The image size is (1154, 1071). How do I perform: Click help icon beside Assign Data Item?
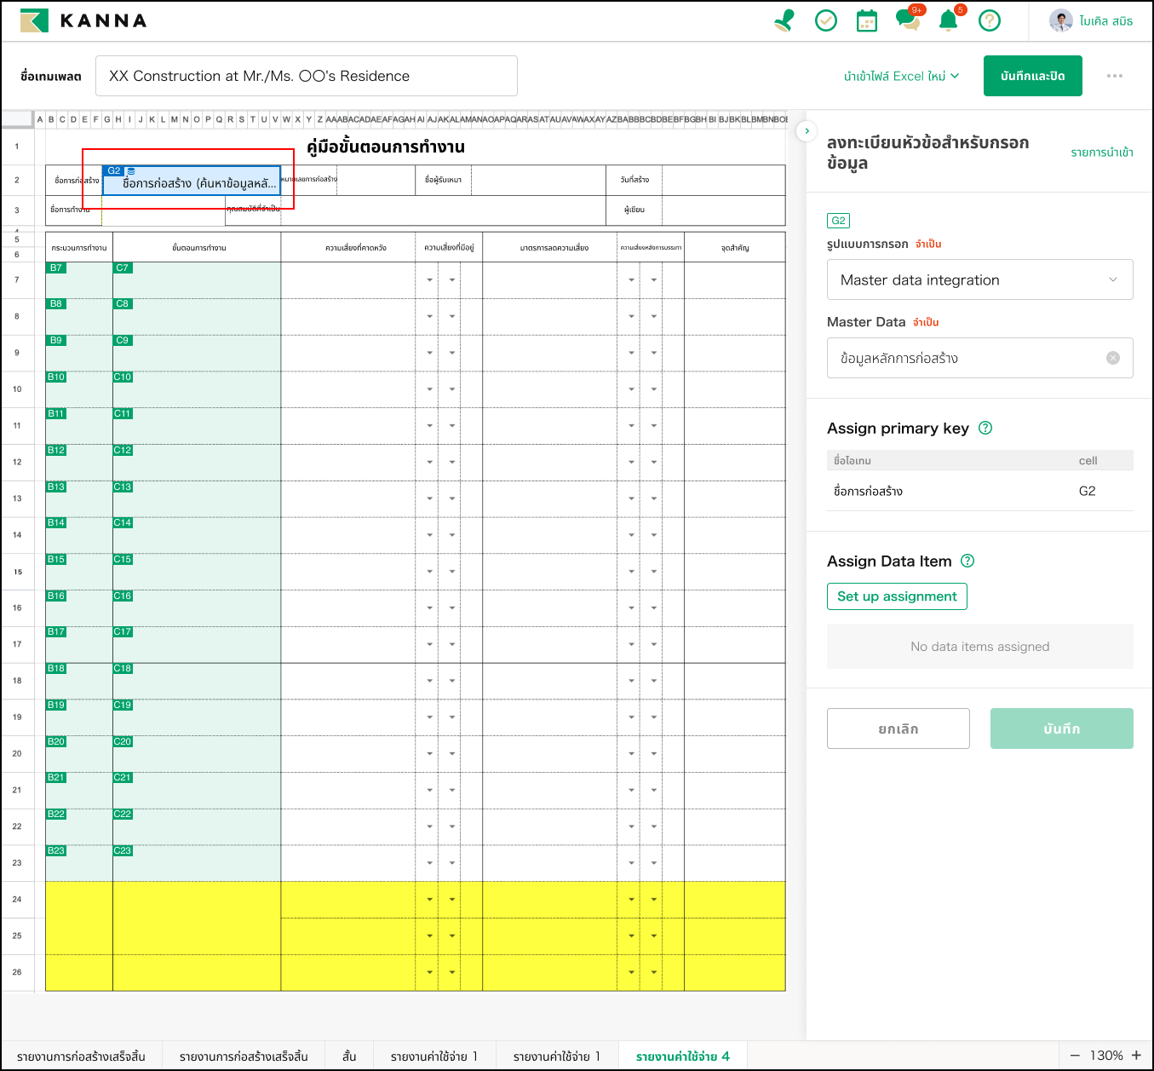[x=967, y=561]
